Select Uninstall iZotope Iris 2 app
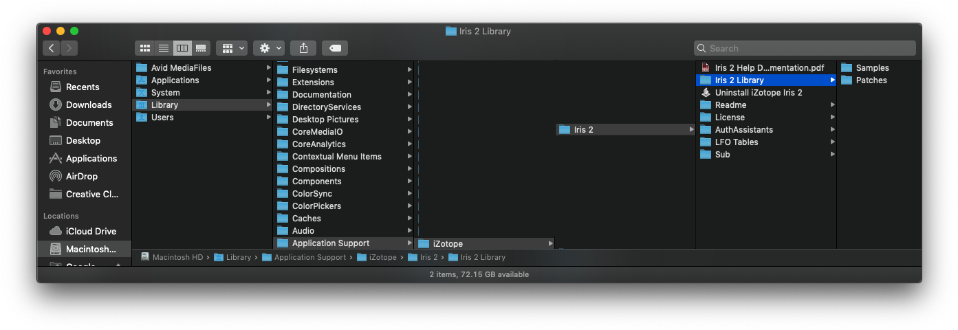958x330 pixels. pyautogui.click(x=766, y=92)
